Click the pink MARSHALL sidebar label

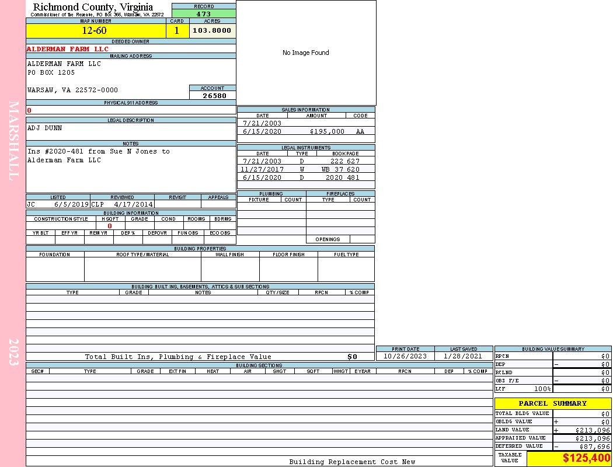(x=13, y=140)
